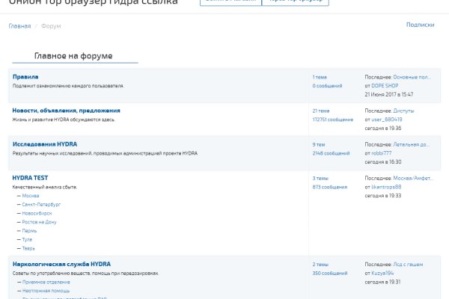
Task: Select the Тверь subforum link
Action: (28, 248)
